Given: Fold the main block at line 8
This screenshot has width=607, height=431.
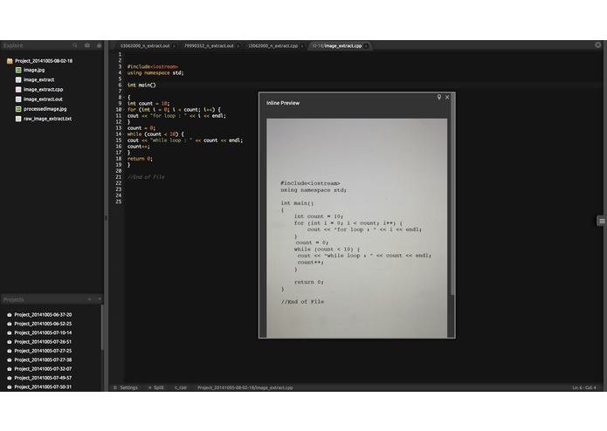Looking at the screenshot, I should coord(123,98).
